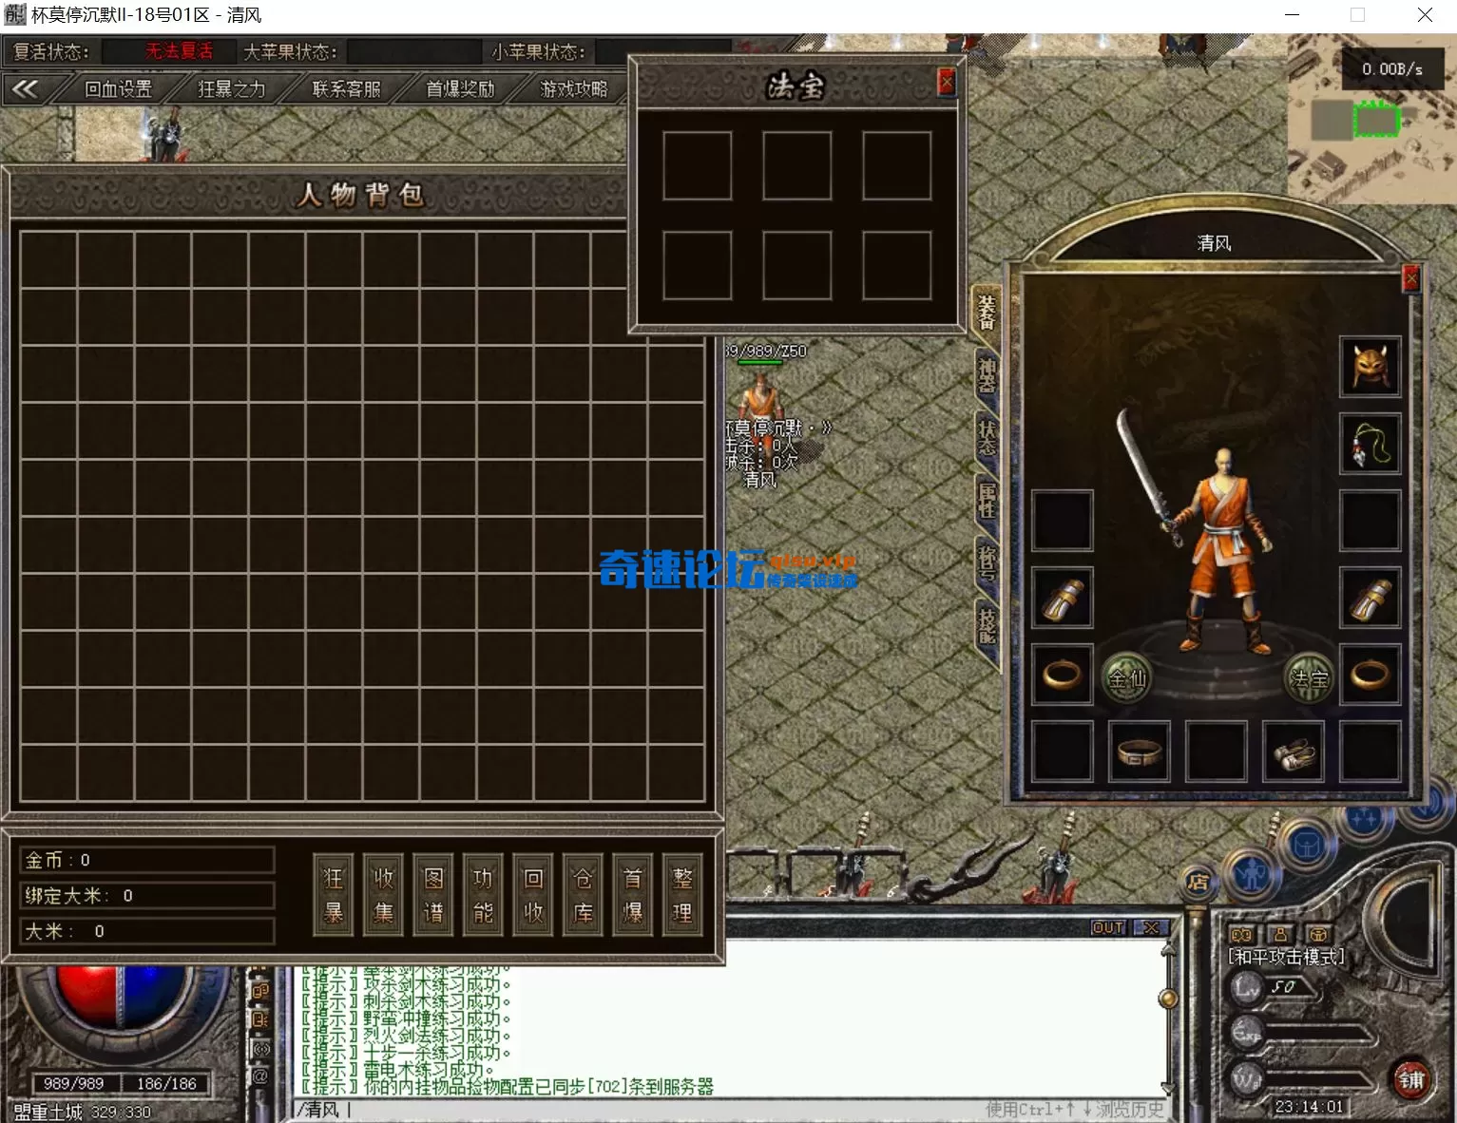Image resolution: width=1457 pixels, height=1123 pixels.
Task: Click the OUT button on chat window
Action: (1108, 927)
